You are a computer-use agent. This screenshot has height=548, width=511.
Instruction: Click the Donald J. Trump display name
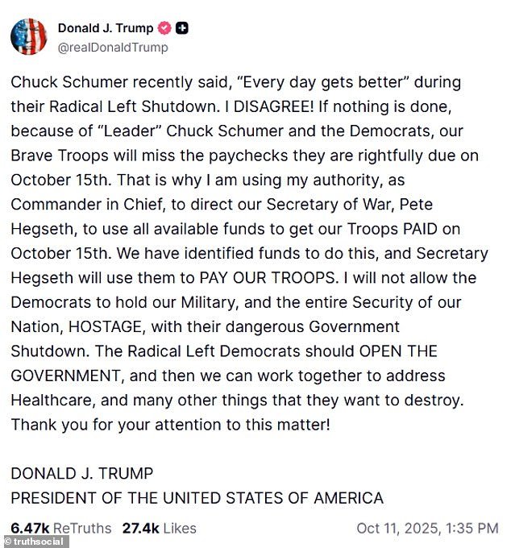point(106,28)
